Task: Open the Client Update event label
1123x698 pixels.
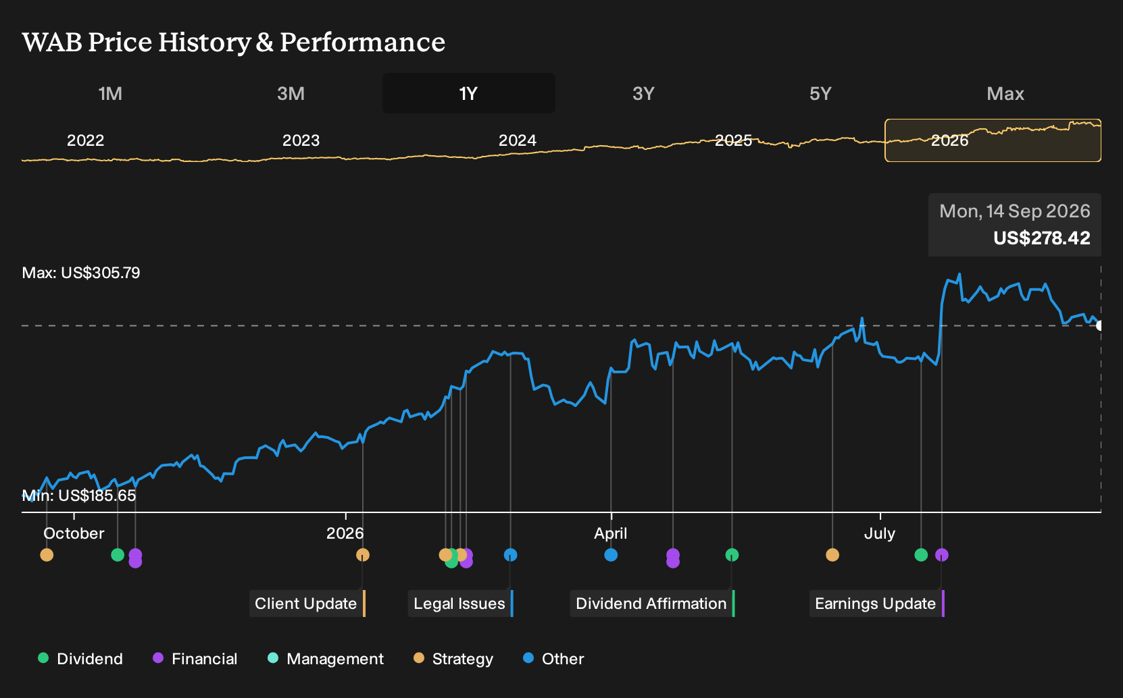Action: pyautogui.click(x=307, y=603)
